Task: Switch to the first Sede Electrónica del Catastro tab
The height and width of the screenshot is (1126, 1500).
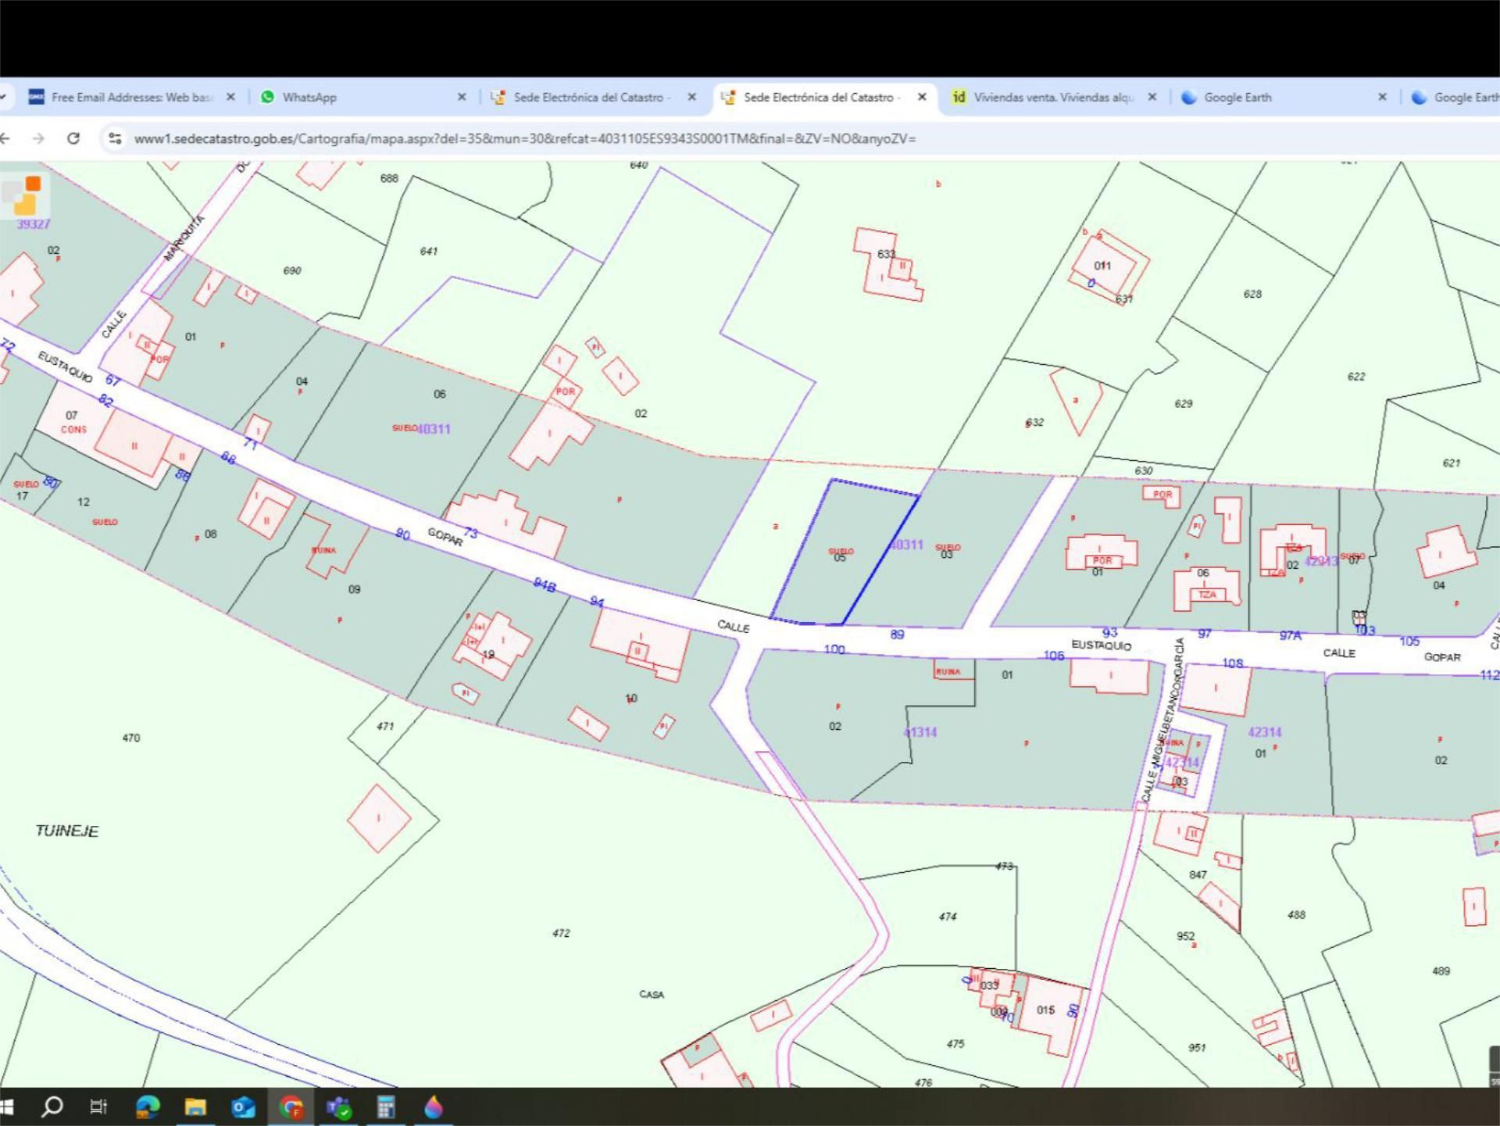Action: 594,97
